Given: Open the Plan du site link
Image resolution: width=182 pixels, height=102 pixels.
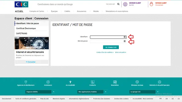Looking at the screenshot, I should click(x=44, y=99).
